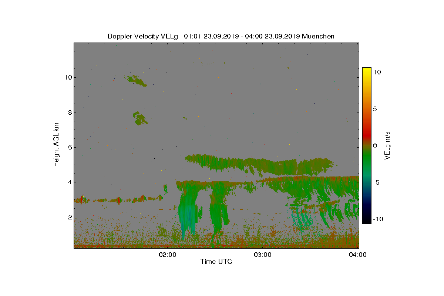Click the velocity color bar

tap(367, 146)
